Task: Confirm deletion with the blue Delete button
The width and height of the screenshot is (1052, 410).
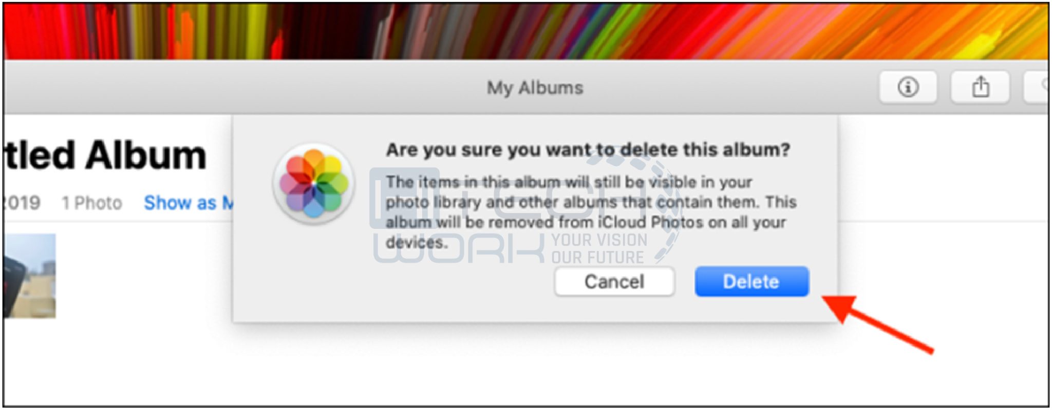Action: (752, 281)
